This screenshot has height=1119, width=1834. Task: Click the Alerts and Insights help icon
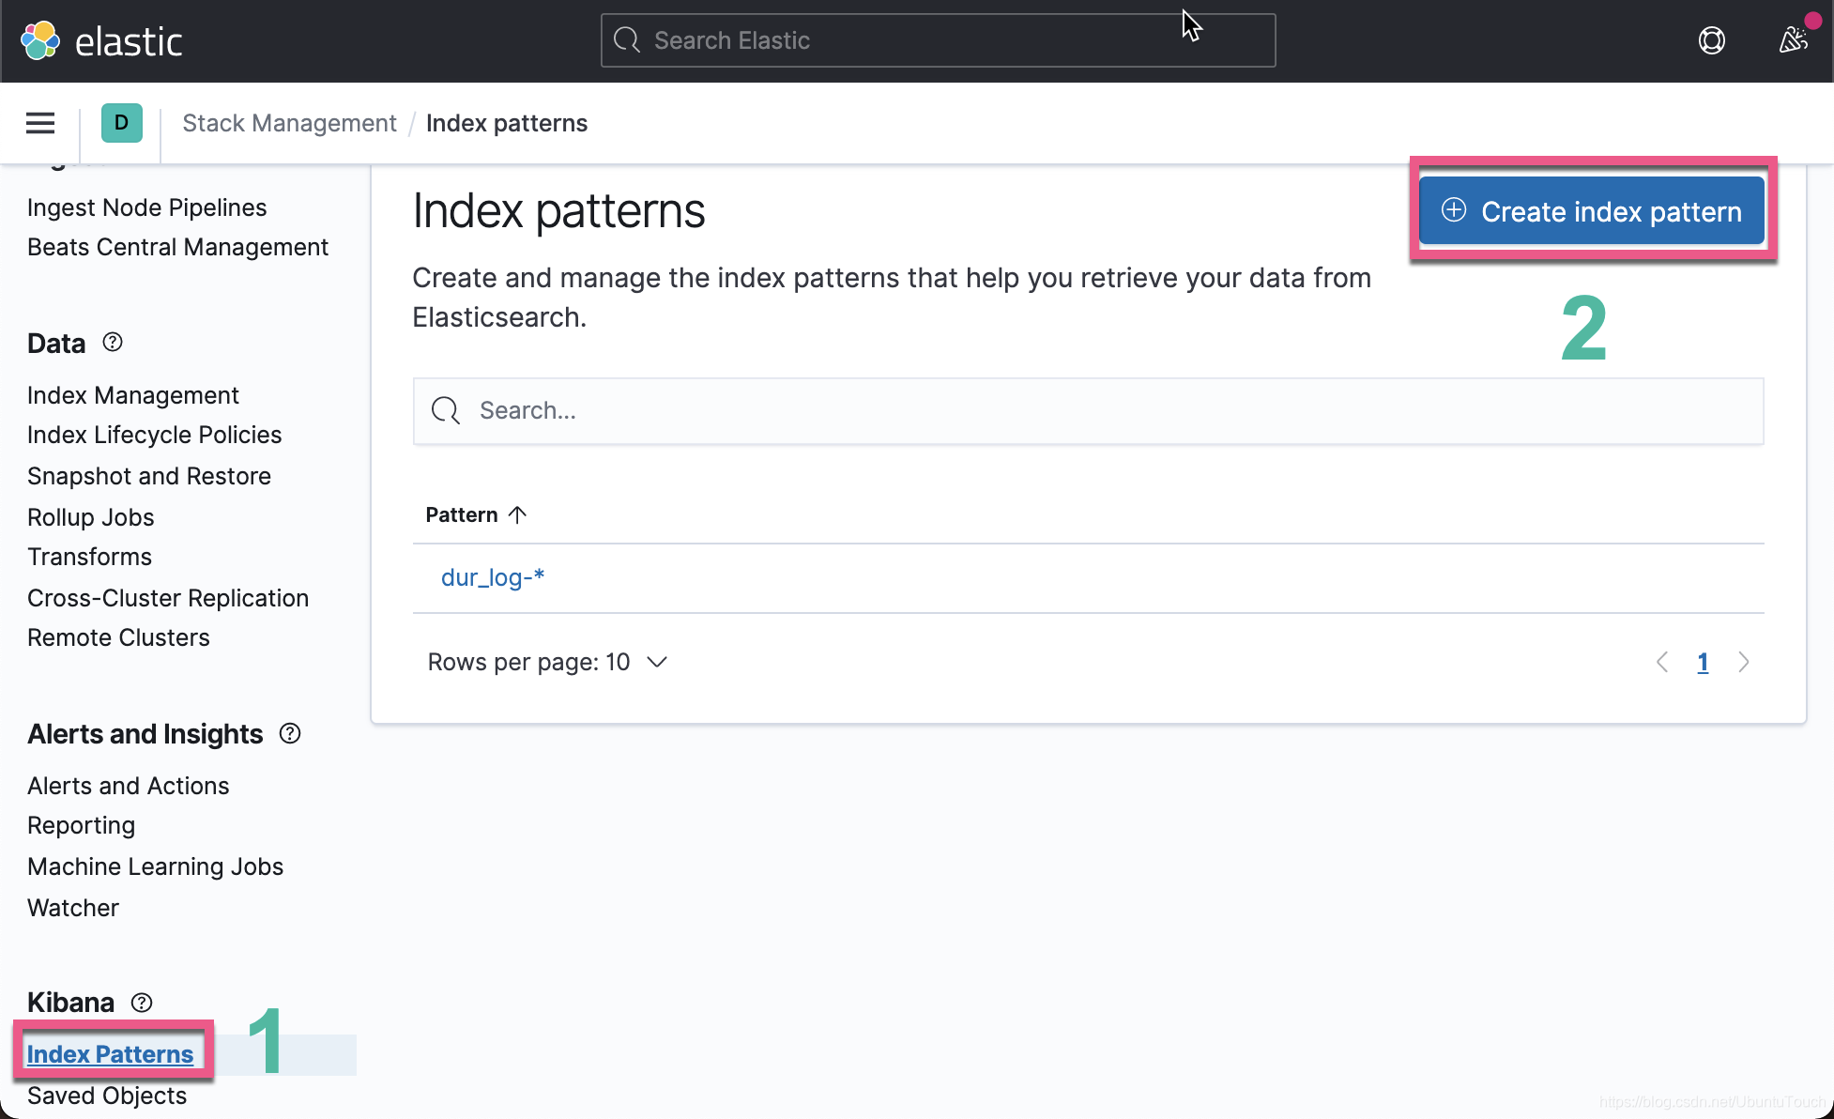[x=289, y=733]
